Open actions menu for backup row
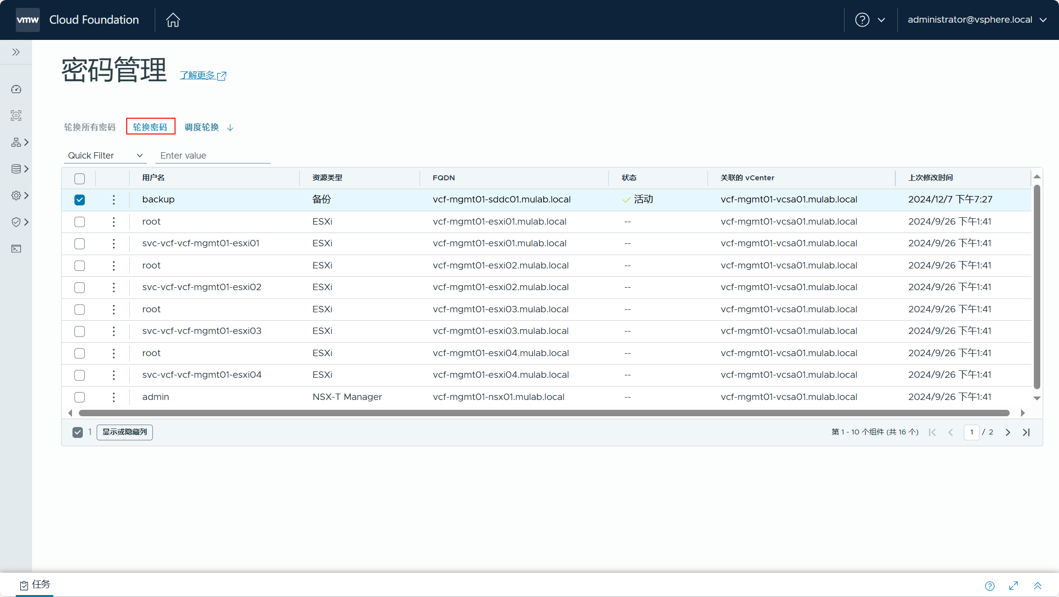Screen dimensions: 1059x597 [x=113, y=199]
